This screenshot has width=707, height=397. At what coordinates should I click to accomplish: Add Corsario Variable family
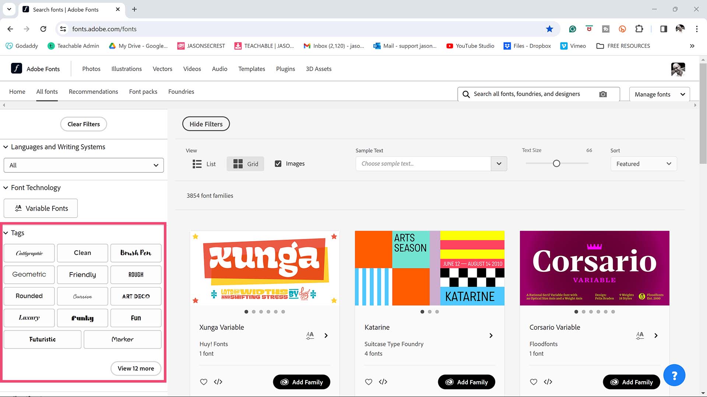632,382
